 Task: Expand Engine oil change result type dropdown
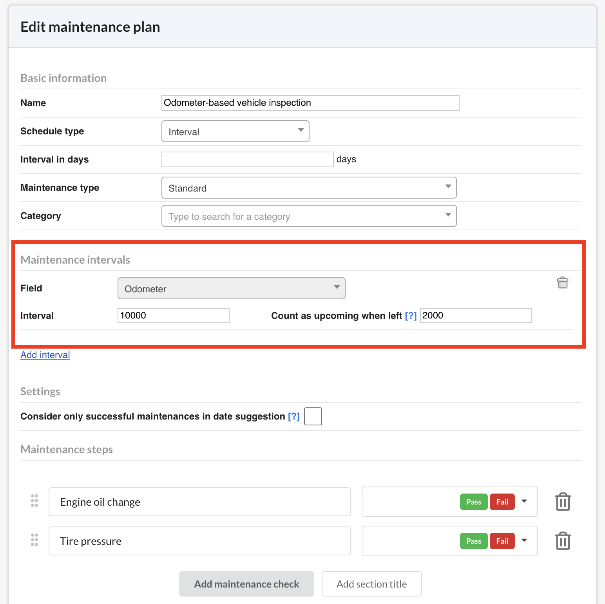[x=524, y=501]
